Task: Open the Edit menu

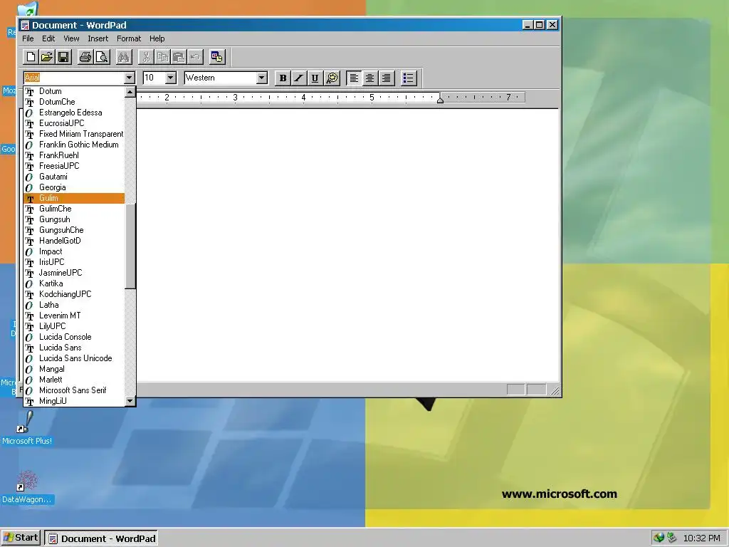Action: point(48,38)
